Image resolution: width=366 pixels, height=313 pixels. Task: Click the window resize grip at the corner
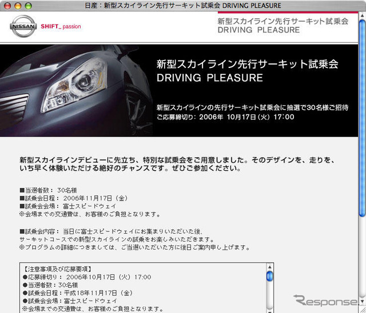(362, 310)
